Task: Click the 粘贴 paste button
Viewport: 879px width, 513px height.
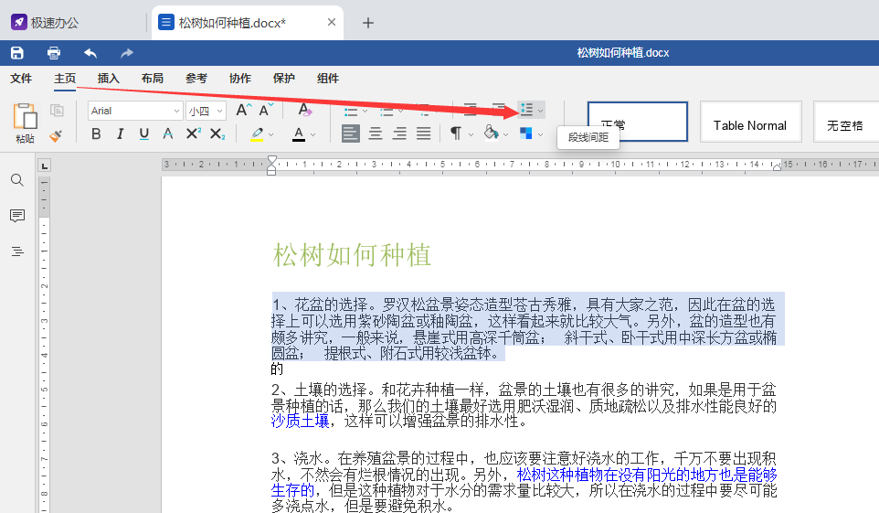Action: 26,123
